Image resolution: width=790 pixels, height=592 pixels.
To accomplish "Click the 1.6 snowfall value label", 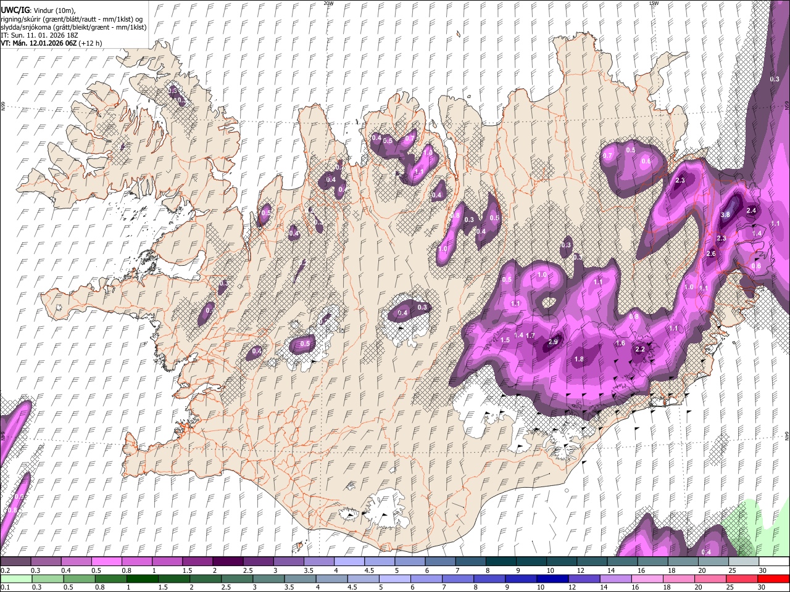I will click(x=620, y=343).
